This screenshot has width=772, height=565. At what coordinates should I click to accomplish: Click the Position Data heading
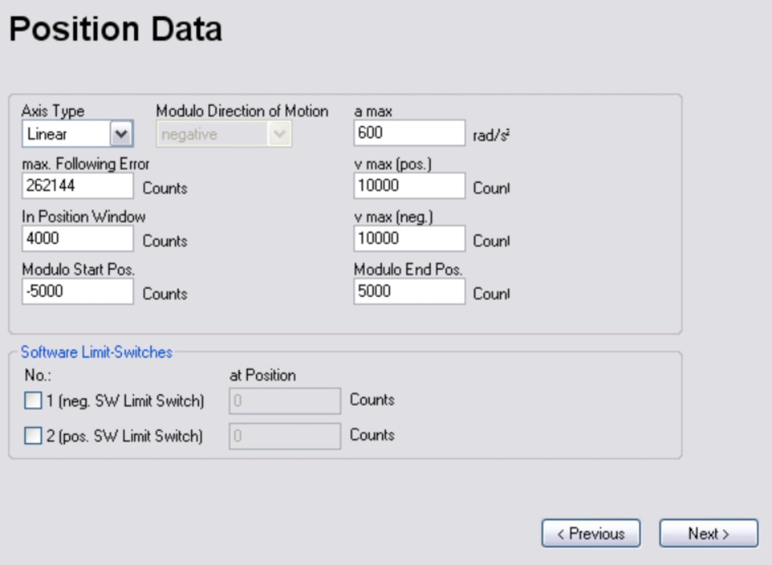tap(116, 29)
